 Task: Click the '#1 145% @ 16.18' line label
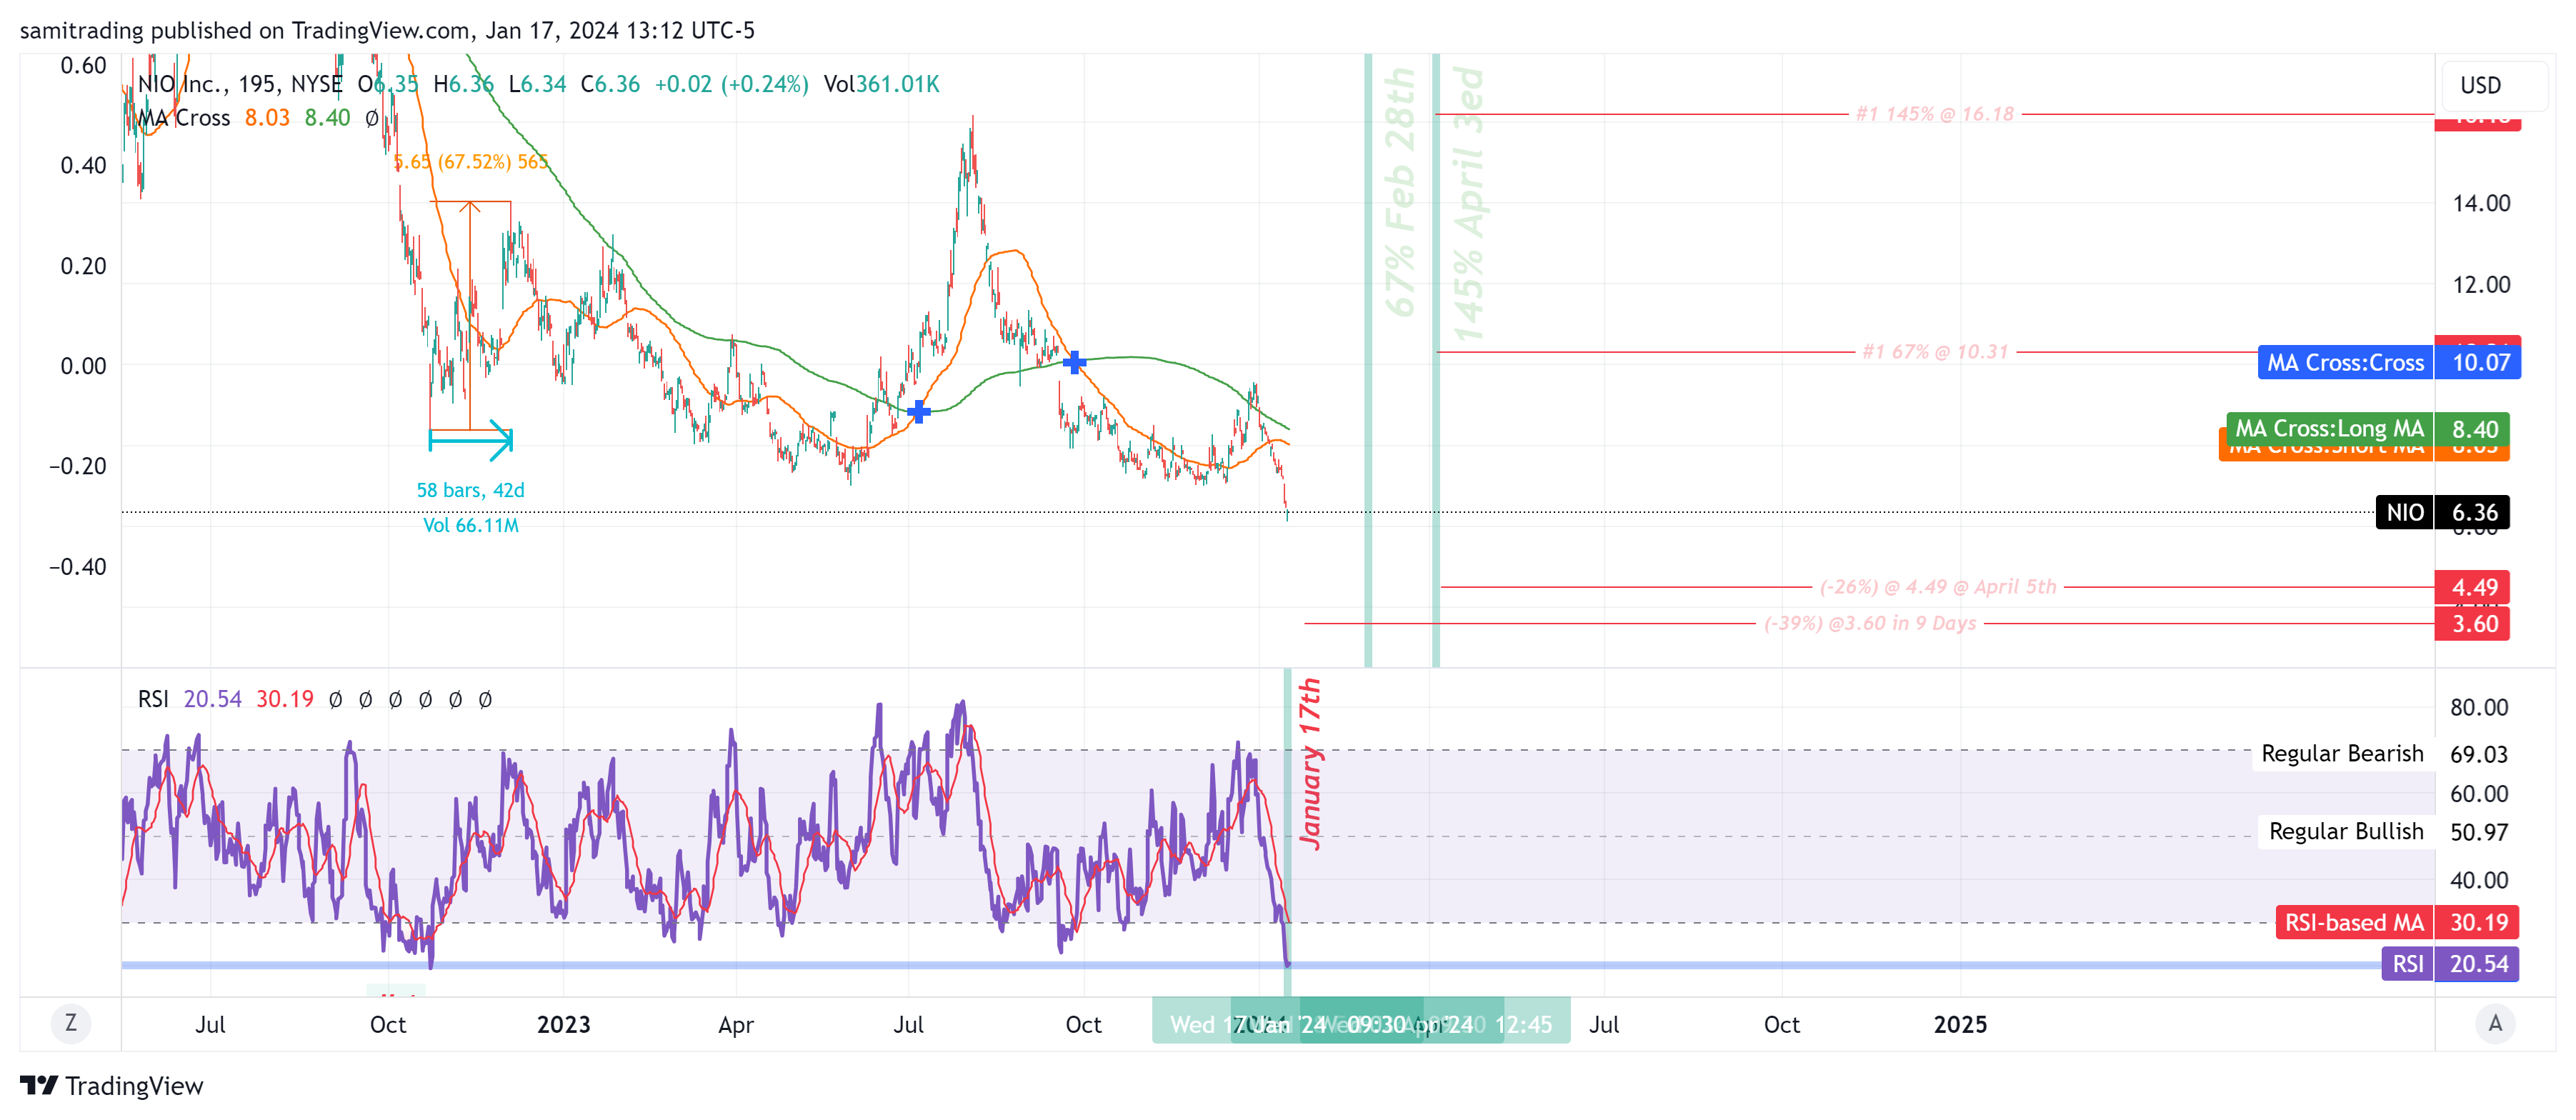(x=1935, y=114)
